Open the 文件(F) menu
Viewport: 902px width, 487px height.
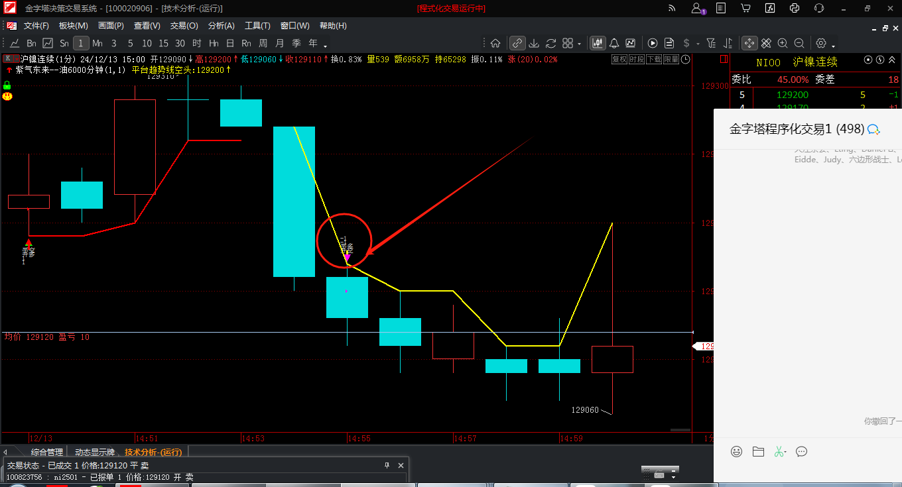[x=36, y=26]
